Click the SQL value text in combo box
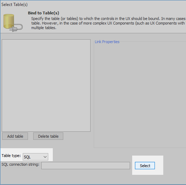Viewport: 186px width, 185px height. pos(27,157)
